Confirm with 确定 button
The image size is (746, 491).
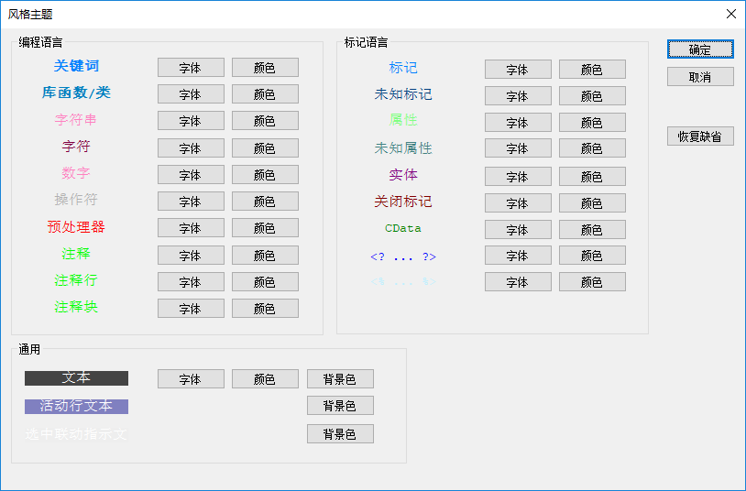(x=700, y=49)
